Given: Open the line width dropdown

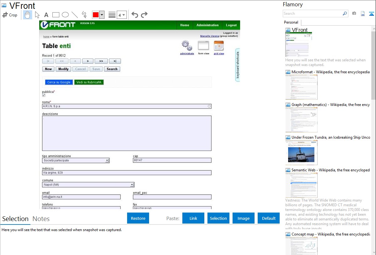Looking at the screenshot, I should click(x=121, y=15).
